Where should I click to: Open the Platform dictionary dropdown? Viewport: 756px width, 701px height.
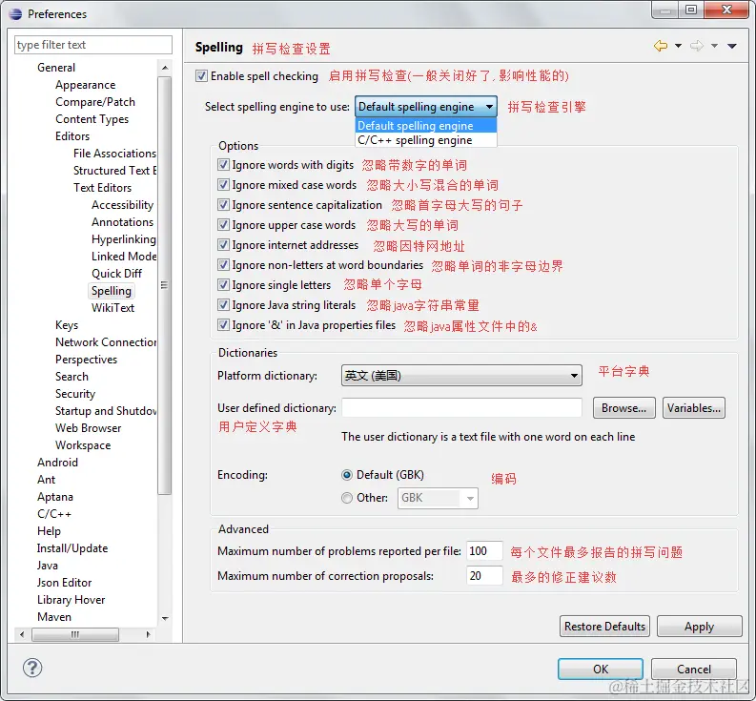[461, 376]
